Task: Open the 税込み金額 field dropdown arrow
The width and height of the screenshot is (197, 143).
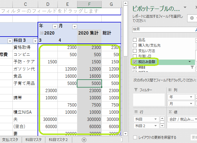Action: point(190,62)
